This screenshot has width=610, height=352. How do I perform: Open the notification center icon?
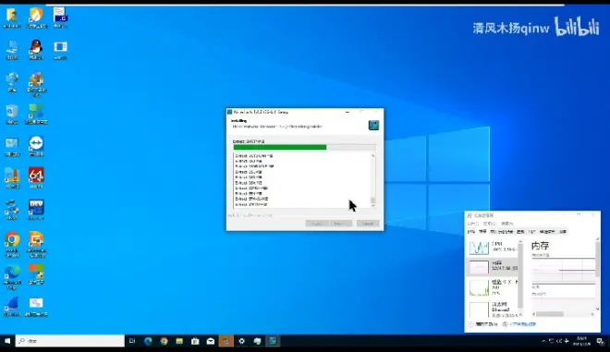601,341
